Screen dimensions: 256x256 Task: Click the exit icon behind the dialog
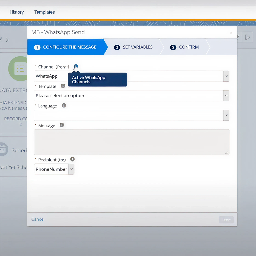click(x=248, y=37)
